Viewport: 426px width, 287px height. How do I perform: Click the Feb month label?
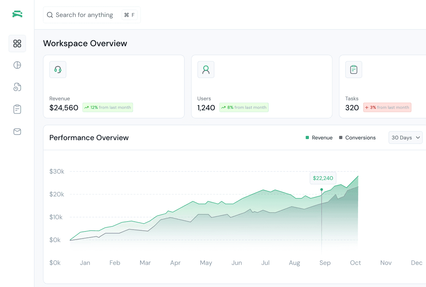(x=115, y=263)
